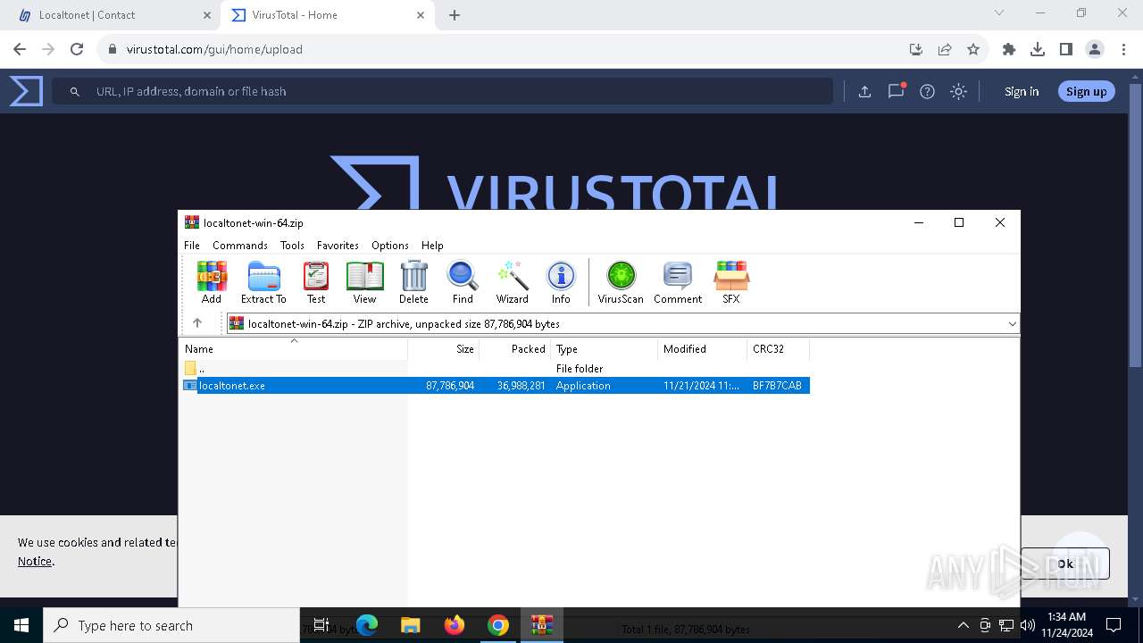
Task: Run the VirusScan toolbar icon
Action: [x=621, y=282]
